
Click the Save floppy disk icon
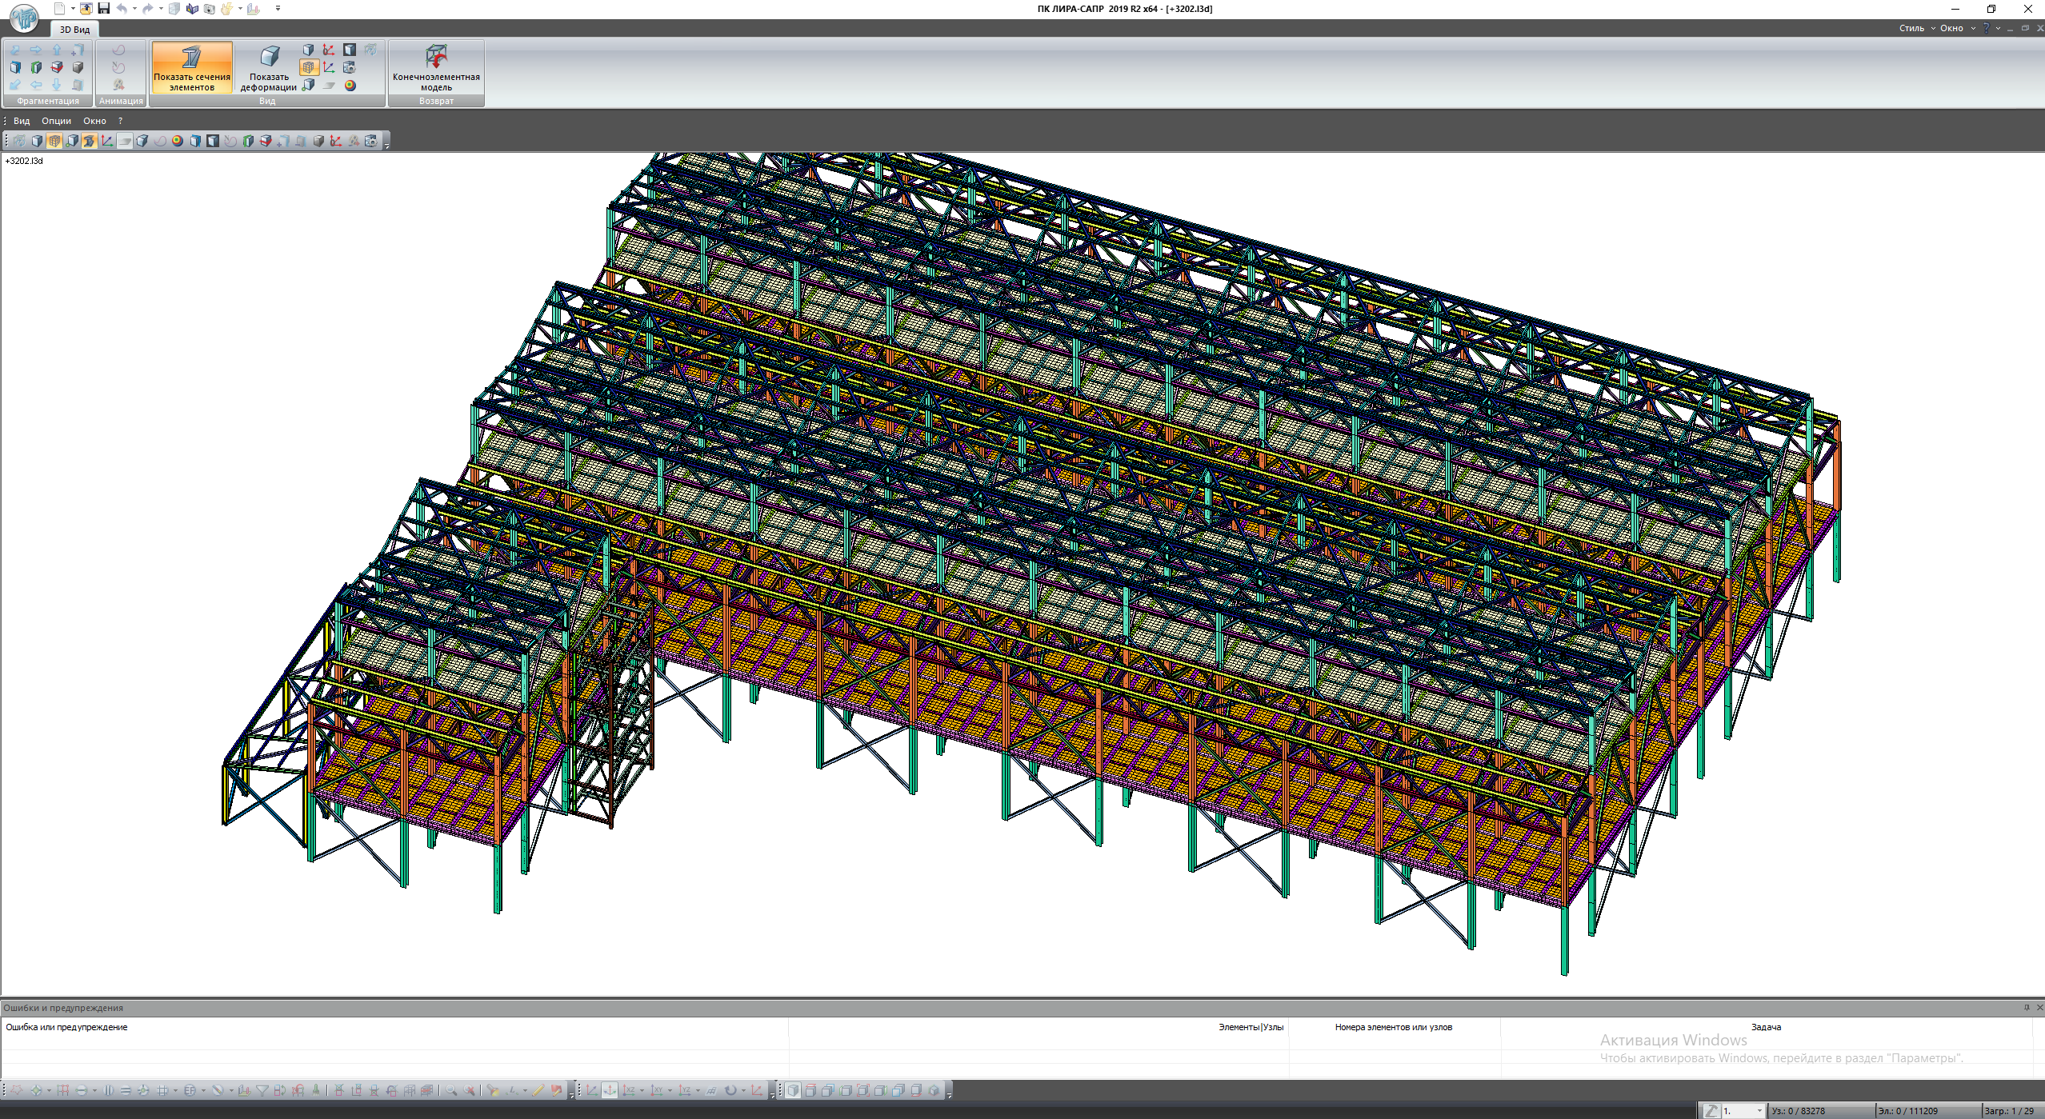pyautogui.click(x=103, y=8)
